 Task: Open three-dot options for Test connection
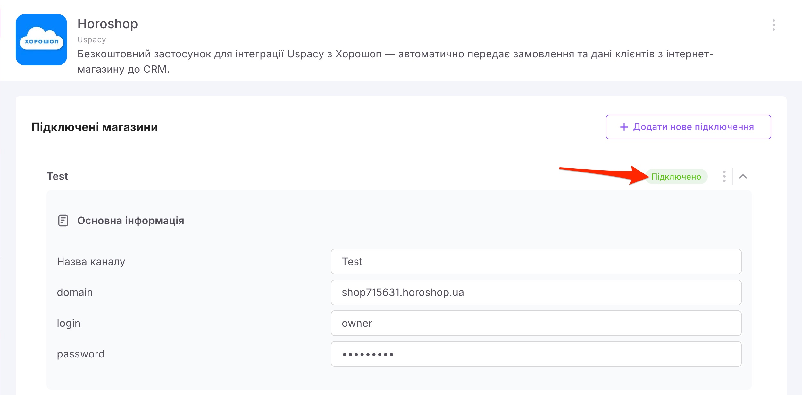click(x=724, y=176)
